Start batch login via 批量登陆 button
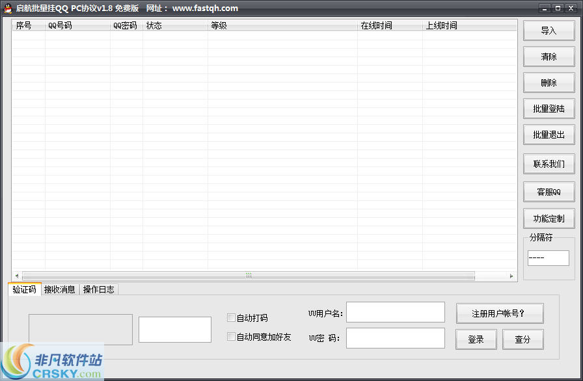The height and width of the screenshot is (381, 583). coord(549,109)
